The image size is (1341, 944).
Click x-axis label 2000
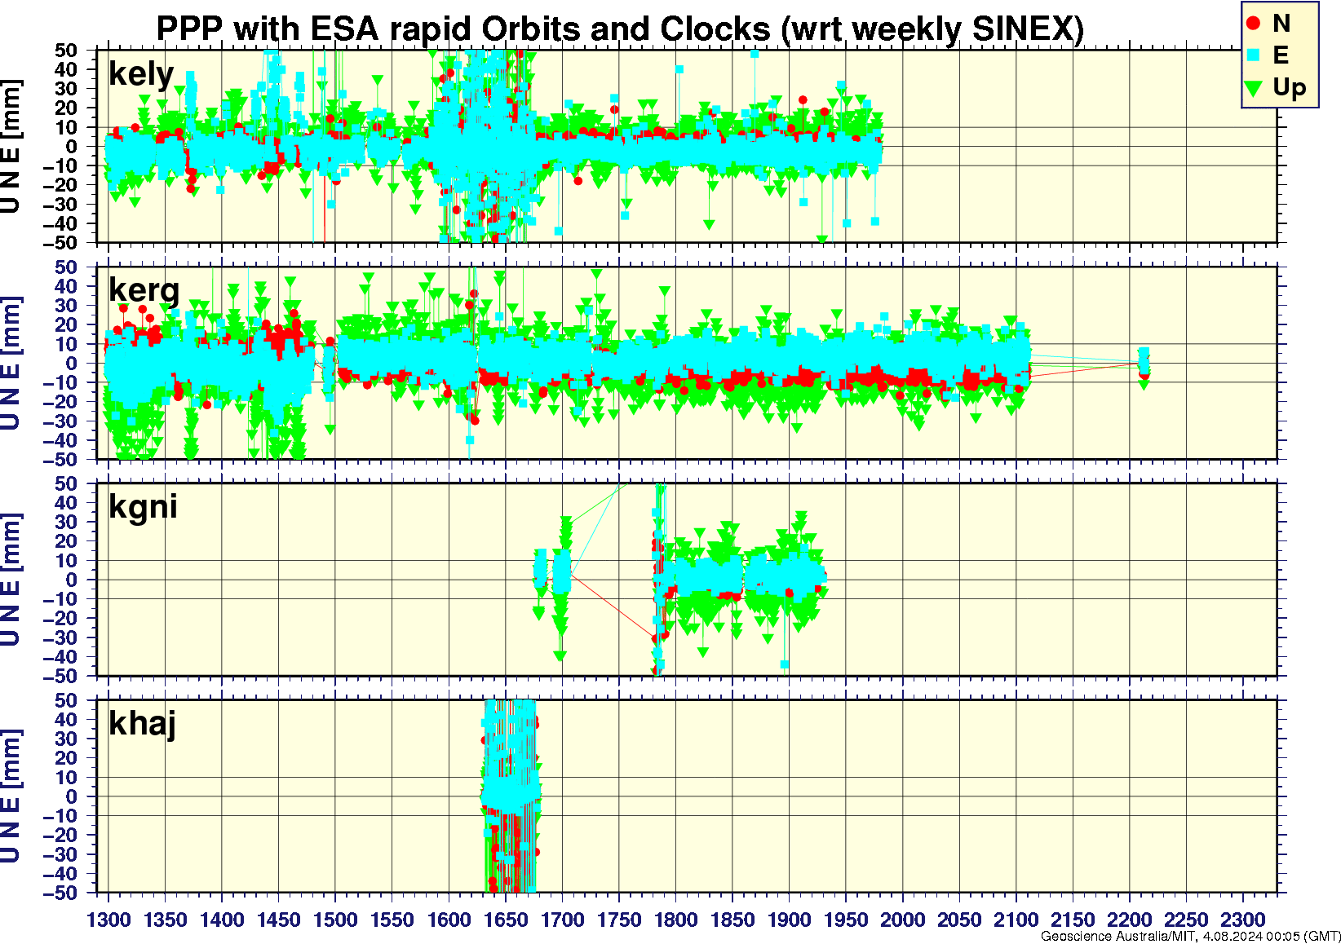(x=902, y=920)
